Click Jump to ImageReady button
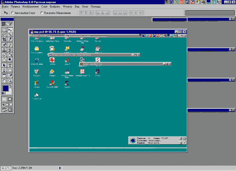This screenshot has height=171, width=236. click(x=7, y=110)
